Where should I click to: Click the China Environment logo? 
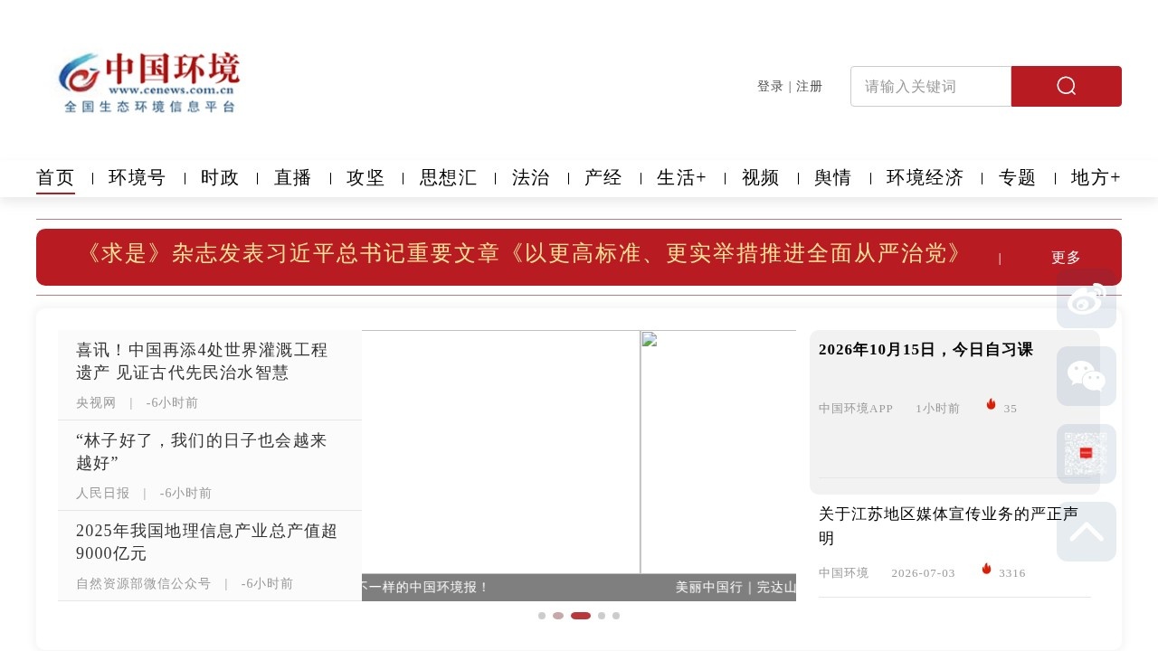[x=149, y=82]
